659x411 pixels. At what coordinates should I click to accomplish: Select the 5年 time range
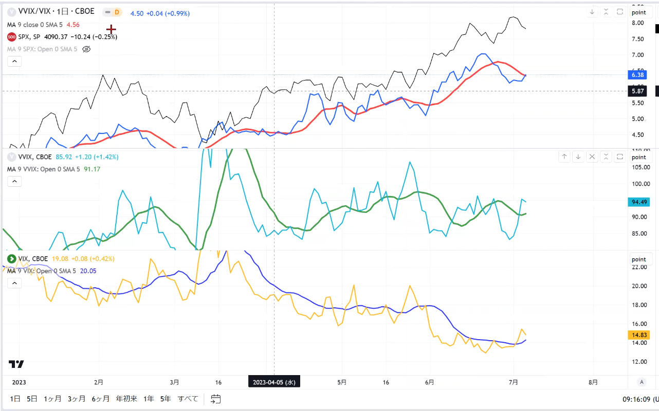tap(165, 399)
